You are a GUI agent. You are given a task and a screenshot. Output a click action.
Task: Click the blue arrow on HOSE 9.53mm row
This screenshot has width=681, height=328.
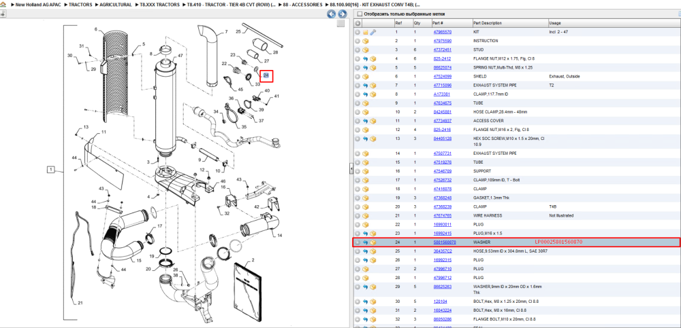tap(365, 251)
